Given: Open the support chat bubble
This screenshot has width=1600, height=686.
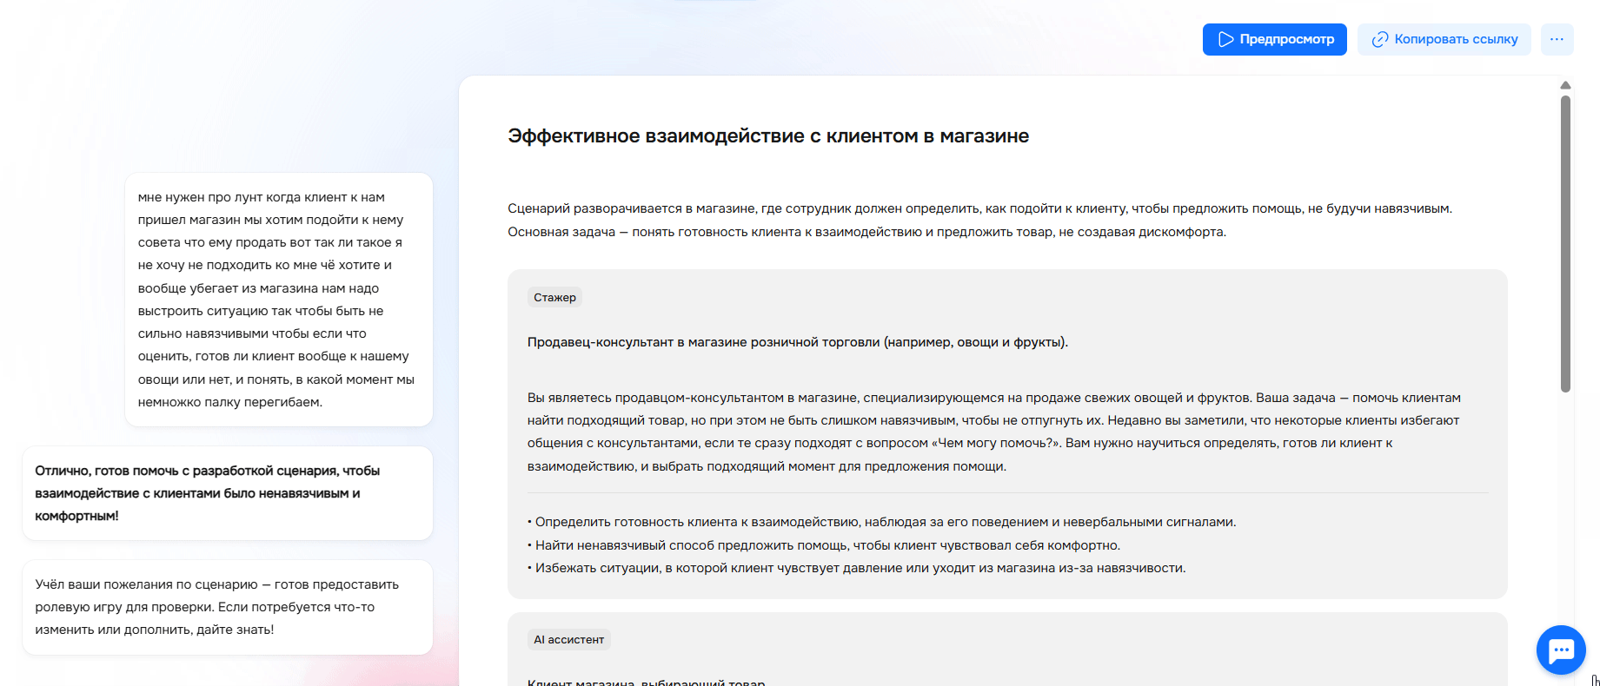Looking at the screenshot, I should pyautogui.click(x=1560, y=650).
